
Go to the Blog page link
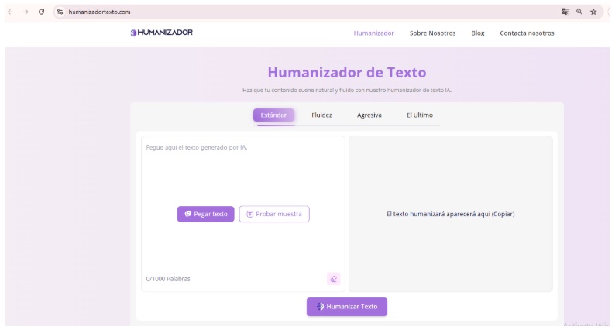478,33
